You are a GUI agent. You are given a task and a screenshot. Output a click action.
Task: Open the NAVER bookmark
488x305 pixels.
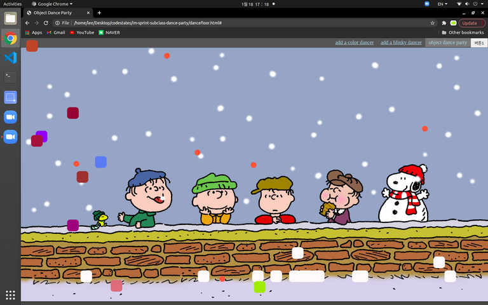tap(109, 32)
